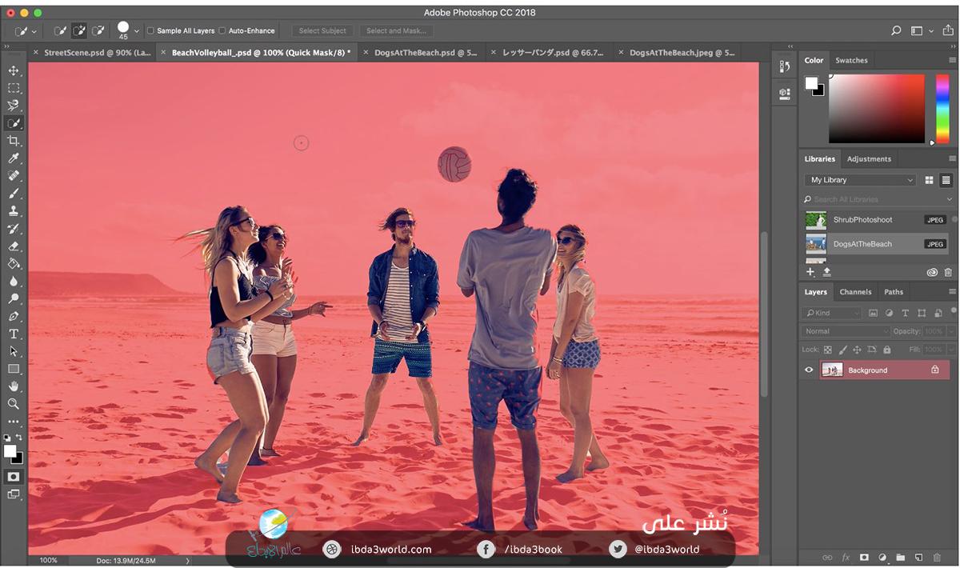Select the Blur tool

(14, 281)
